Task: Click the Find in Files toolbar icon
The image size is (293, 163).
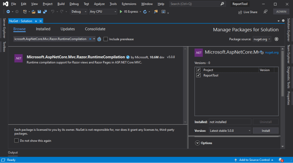Action: [156, 12]
